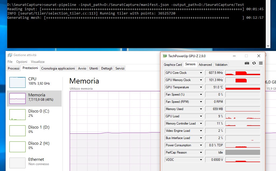Click the 11 % Memory Controller Load value
Viewport: 276px width, 171px height.
pos(214,123)
